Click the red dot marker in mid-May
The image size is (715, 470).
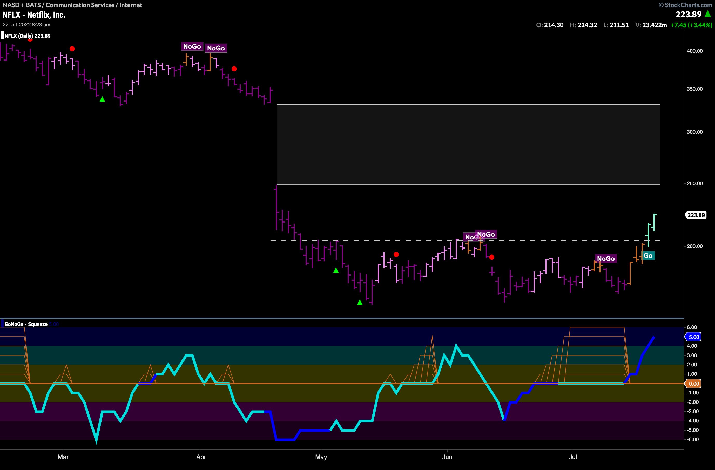(396, 254)
